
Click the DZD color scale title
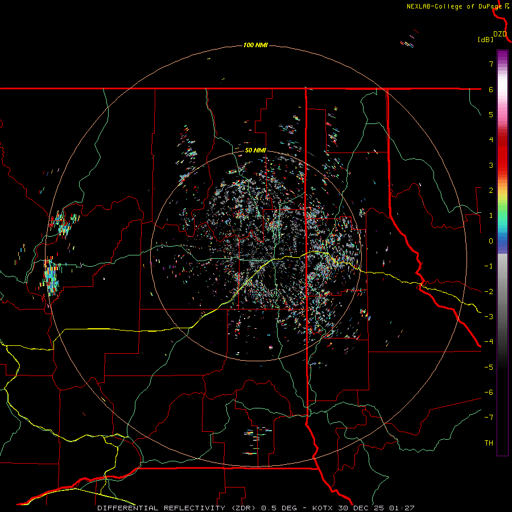coord(500,34)
